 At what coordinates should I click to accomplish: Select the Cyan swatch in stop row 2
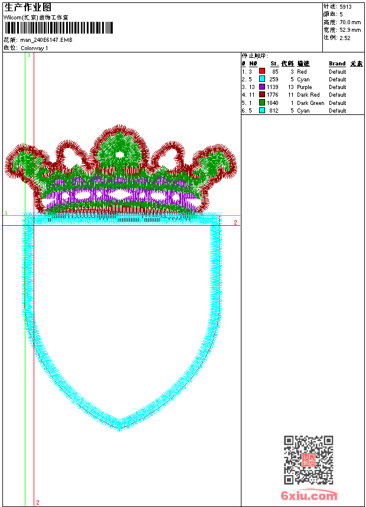[262, 79]
